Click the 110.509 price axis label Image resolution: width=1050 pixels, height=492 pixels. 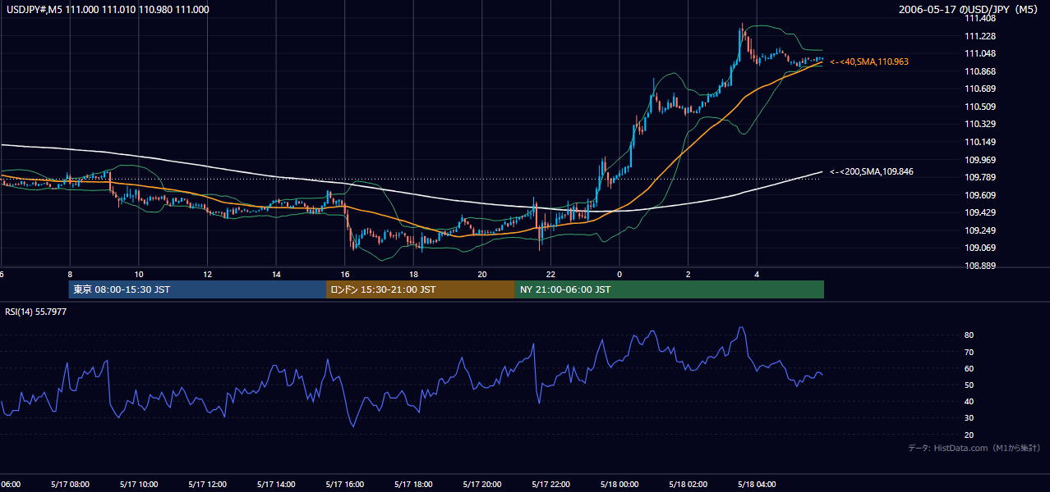point(980,107)
